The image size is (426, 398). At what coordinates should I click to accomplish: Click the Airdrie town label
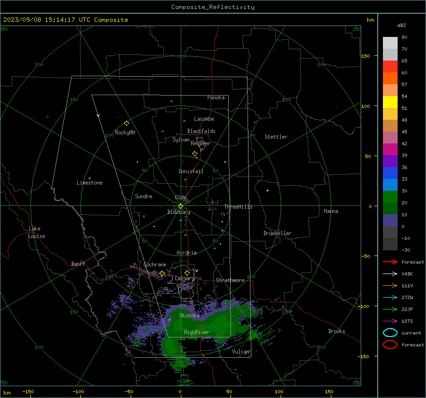pos(186,253)
